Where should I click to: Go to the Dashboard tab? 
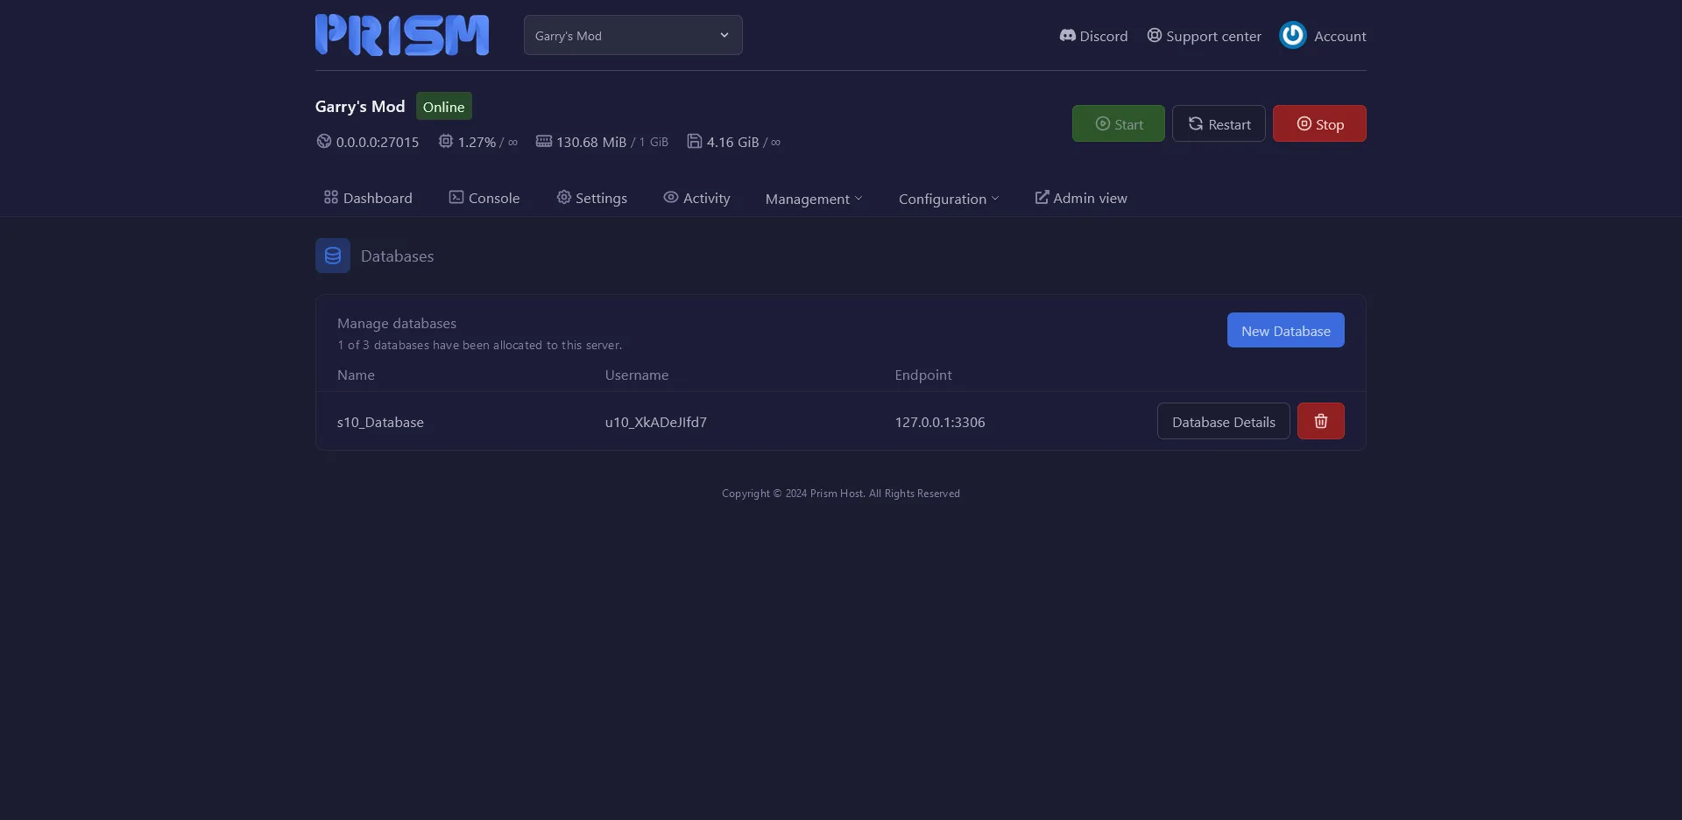click(368, 198)
